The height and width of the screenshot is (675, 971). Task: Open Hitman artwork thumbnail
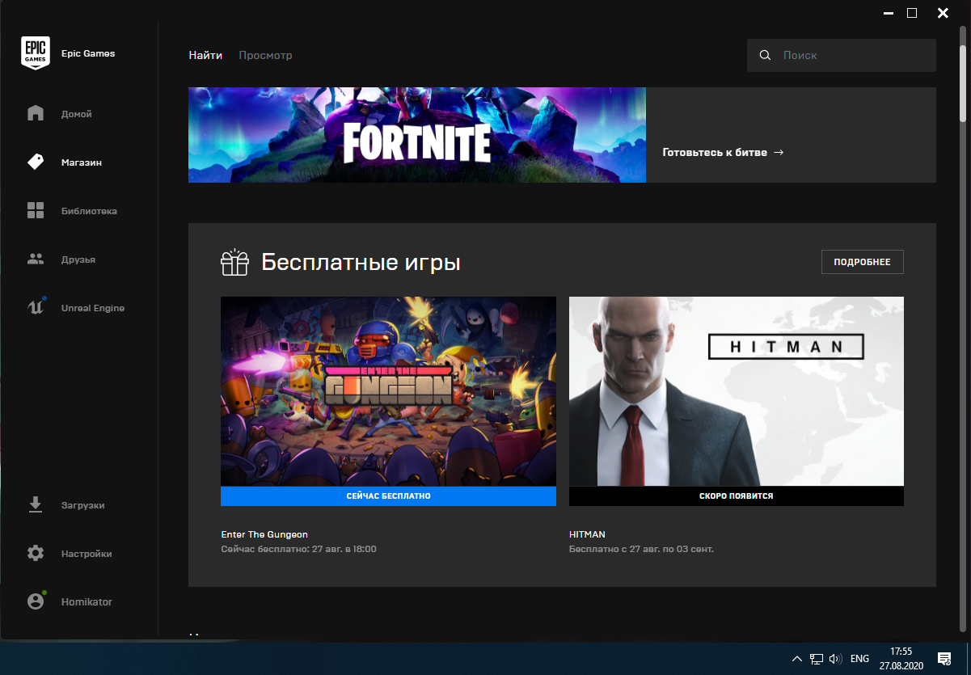[737, 391]
